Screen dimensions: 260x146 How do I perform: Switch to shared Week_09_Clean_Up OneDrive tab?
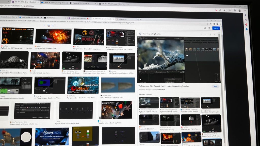[x=30, y=17]
